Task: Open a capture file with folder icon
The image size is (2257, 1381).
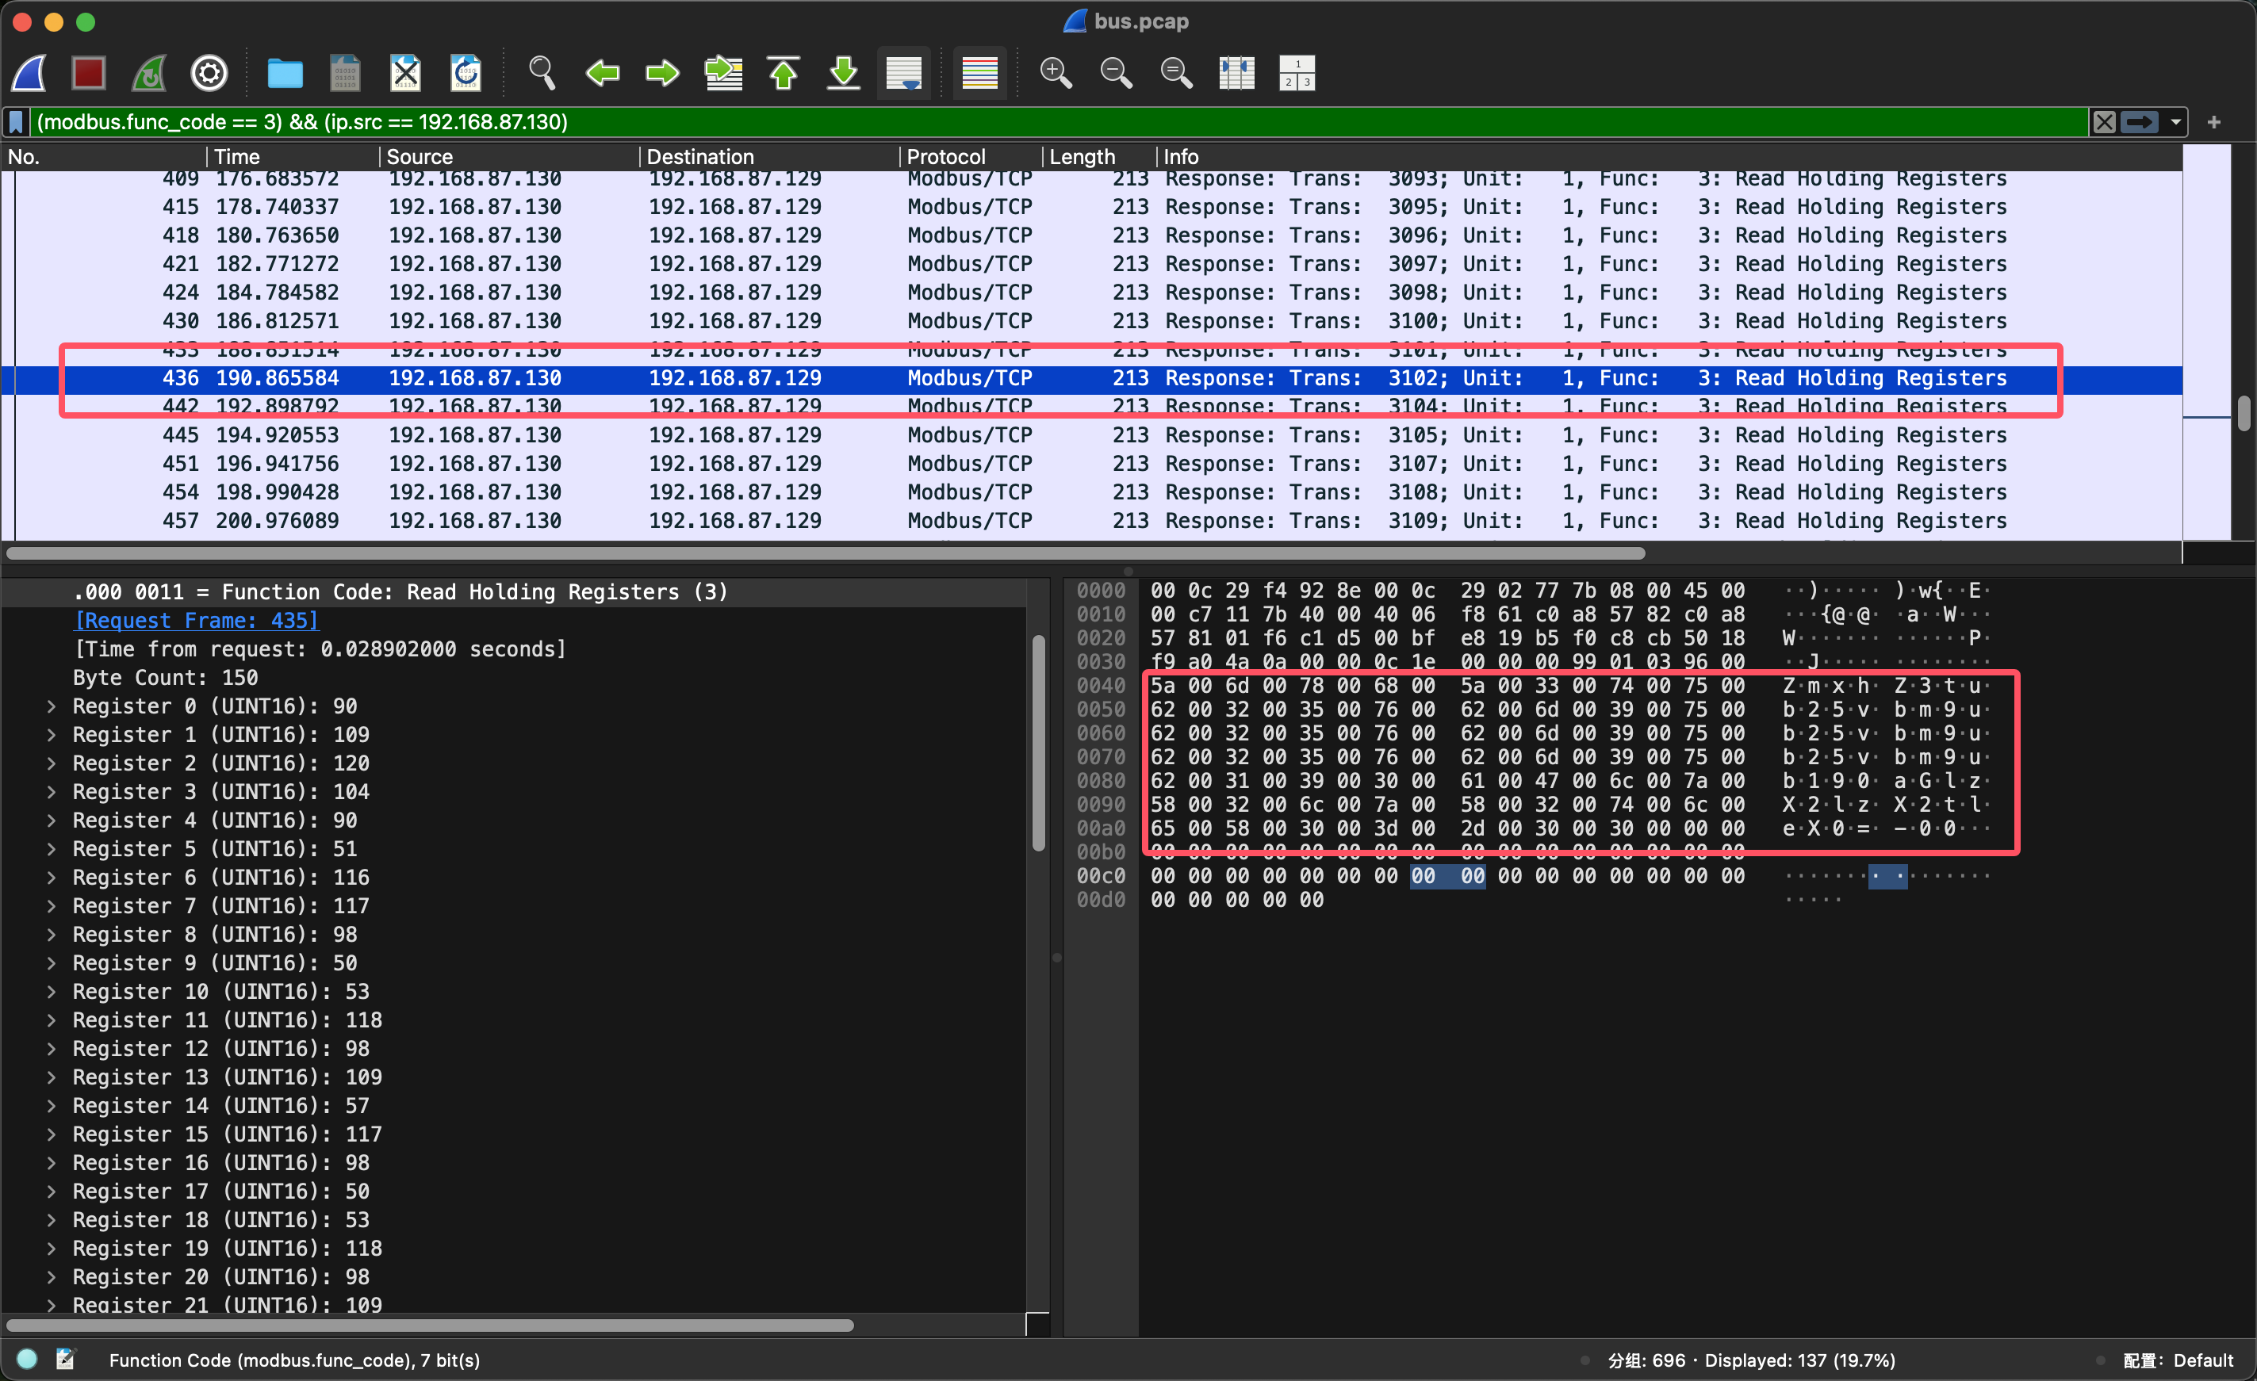Action: point(285,73)
